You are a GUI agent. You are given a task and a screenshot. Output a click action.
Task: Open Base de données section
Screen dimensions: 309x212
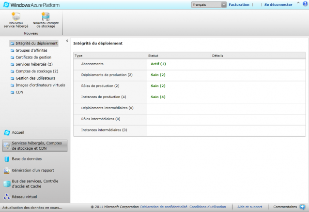[27, 159]
